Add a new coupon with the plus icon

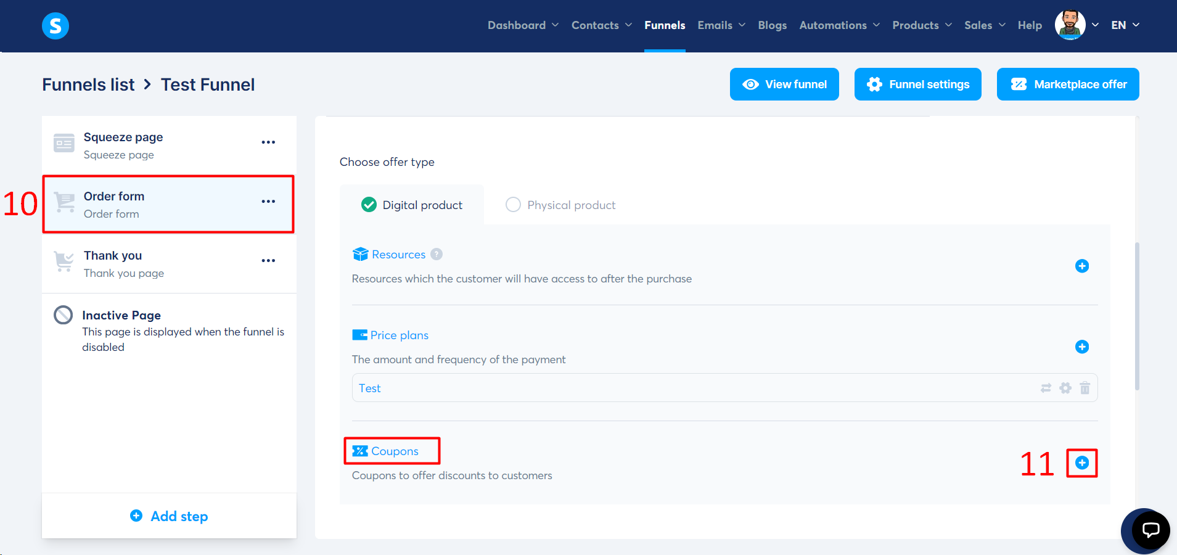pyautogui.click(x=1081, y=462)
